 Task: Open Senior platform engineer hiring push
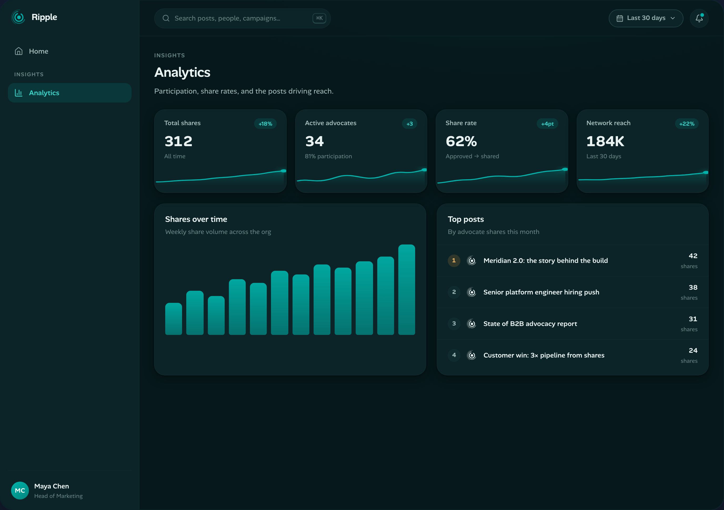[x=541, y=292]
